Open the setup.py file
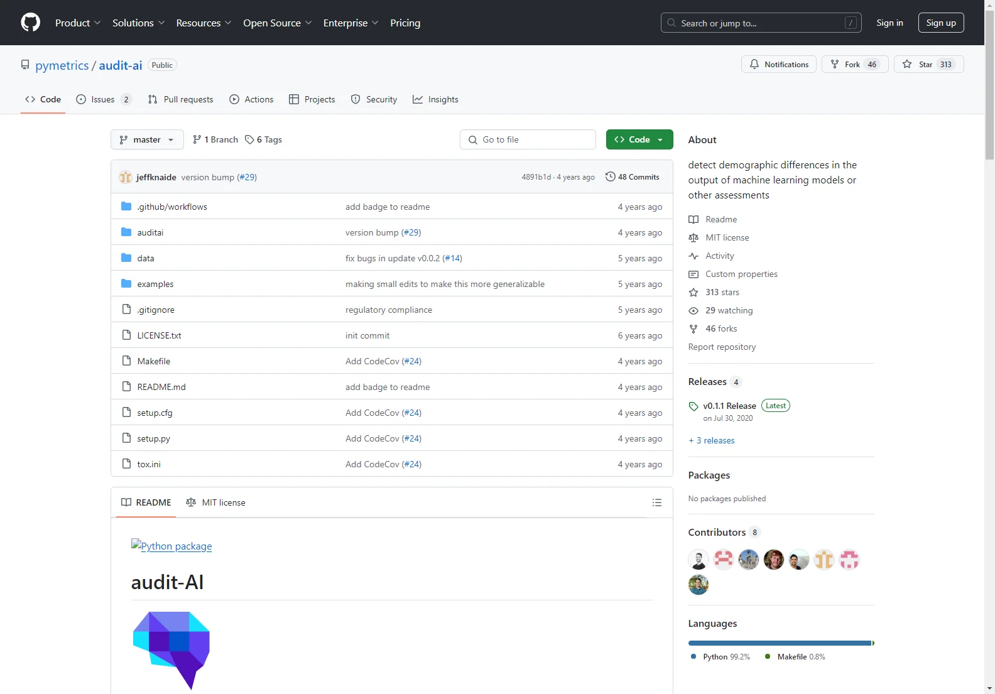 click(x=153, y=438)
